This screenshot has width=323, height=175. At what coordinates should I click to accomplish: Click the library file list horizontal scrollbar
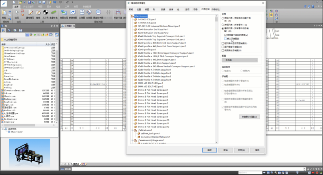28,125
